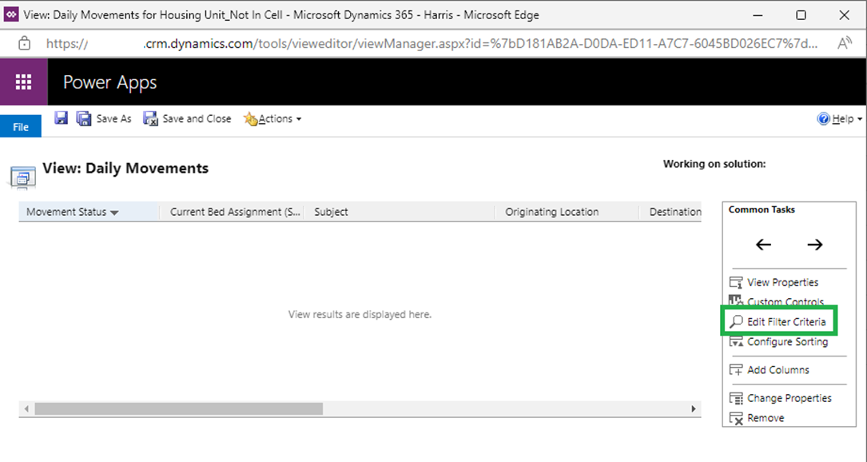Open Change Properties

click(x=789, y=398)
